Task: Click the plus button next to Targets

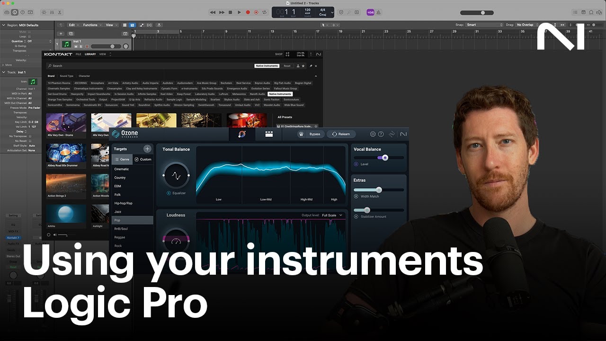Action: 147,149
